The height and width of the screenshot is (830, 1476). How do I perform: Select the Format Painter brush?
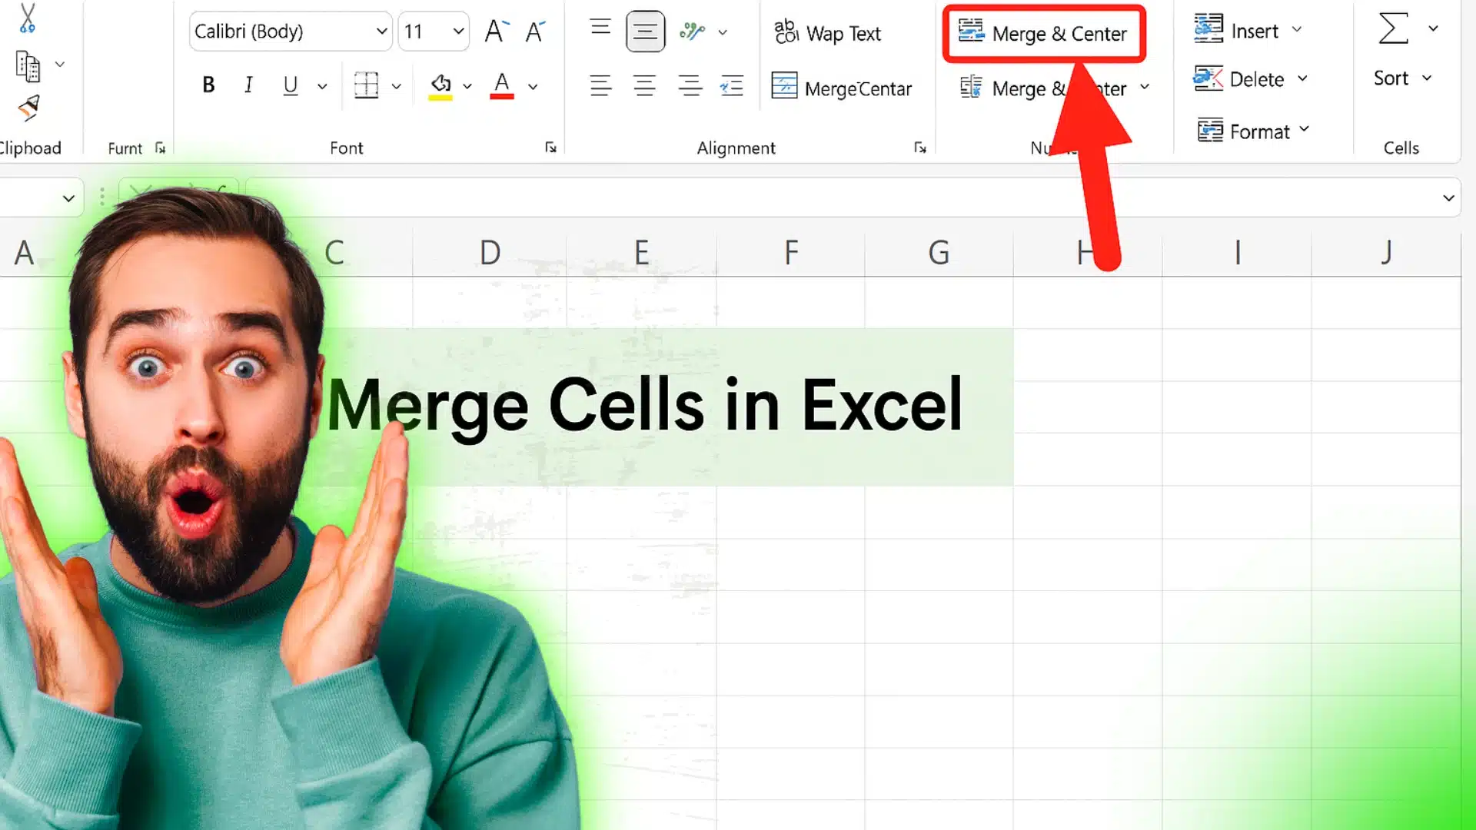(28, 108)
